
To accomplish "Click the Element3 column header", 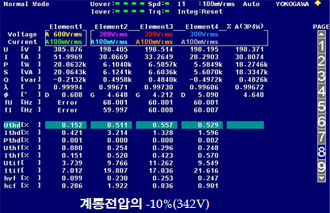I will tap(157, 27).
